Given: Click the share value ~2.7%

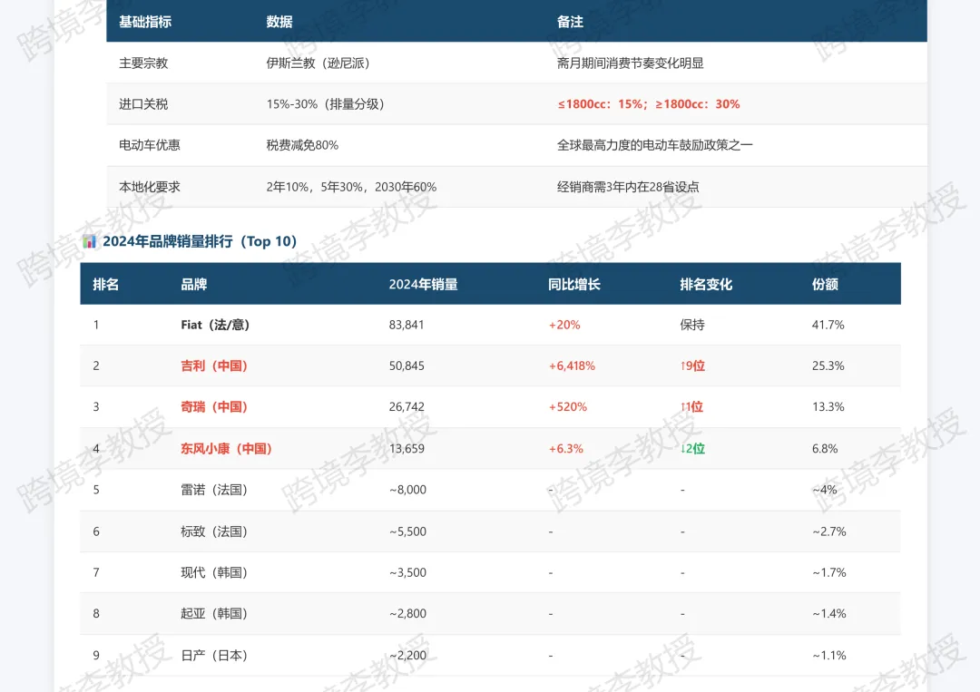Looking at the screenshot, I should click(x=829, y=531).
